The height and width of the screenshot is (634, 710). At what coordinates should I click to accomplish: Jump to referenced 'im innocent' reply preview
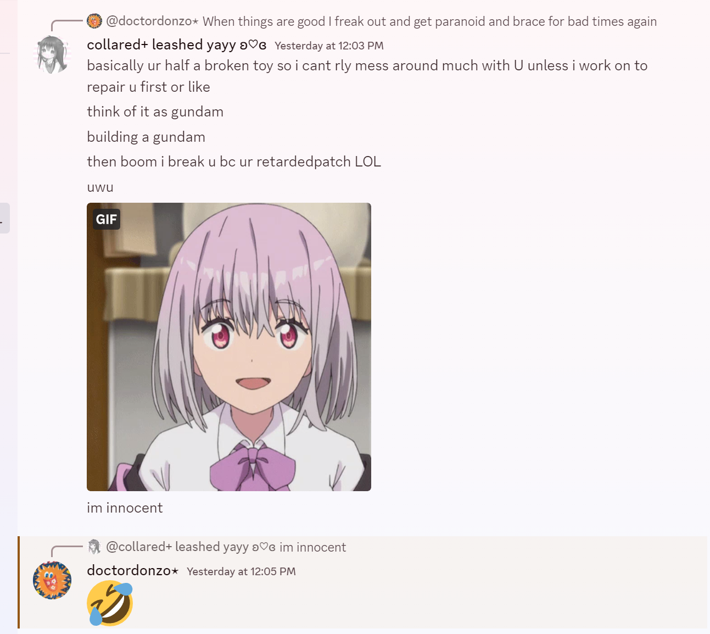[x=312, y=547]
